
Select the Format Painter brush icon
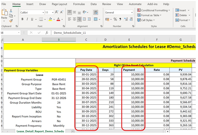pos(11,21)
